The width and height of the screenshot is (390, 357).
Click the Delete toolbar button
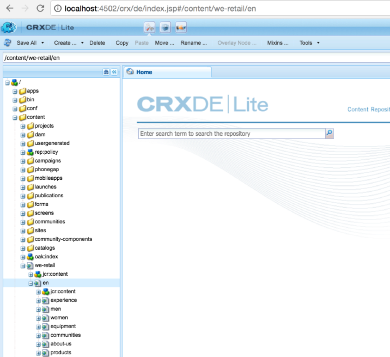click(x=97, y=43)
